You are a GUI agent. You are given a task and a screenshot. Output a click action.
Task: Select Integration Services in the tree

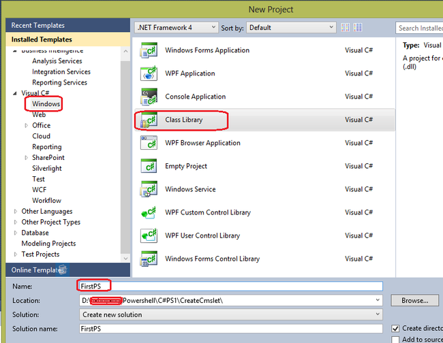pyautogui.click(x=61, y=72)
